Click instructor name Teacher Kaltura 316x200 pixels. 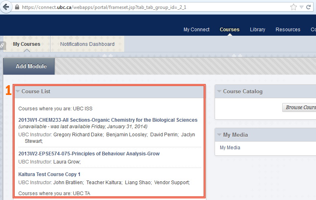[x=104, y=183]
